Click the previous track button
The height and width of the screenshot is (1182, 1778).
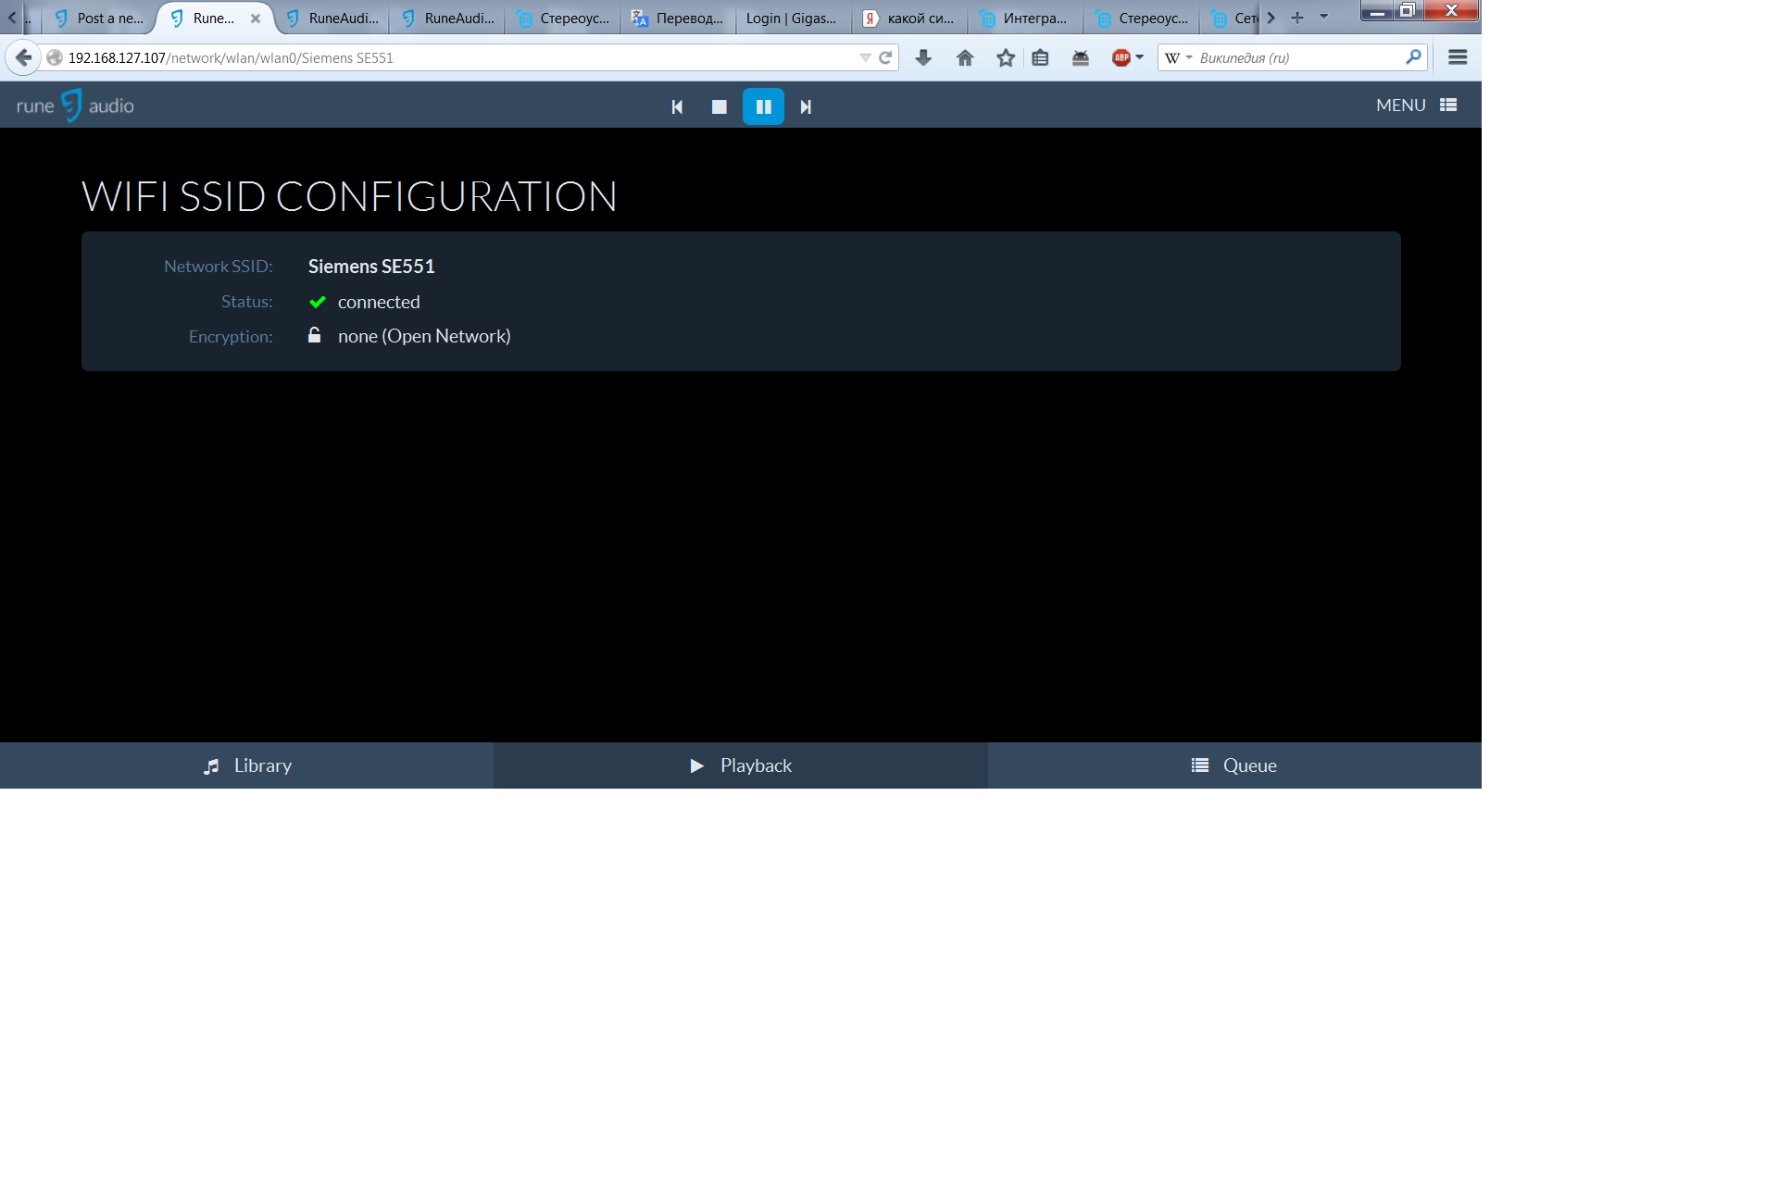click(x=677, y=106)
